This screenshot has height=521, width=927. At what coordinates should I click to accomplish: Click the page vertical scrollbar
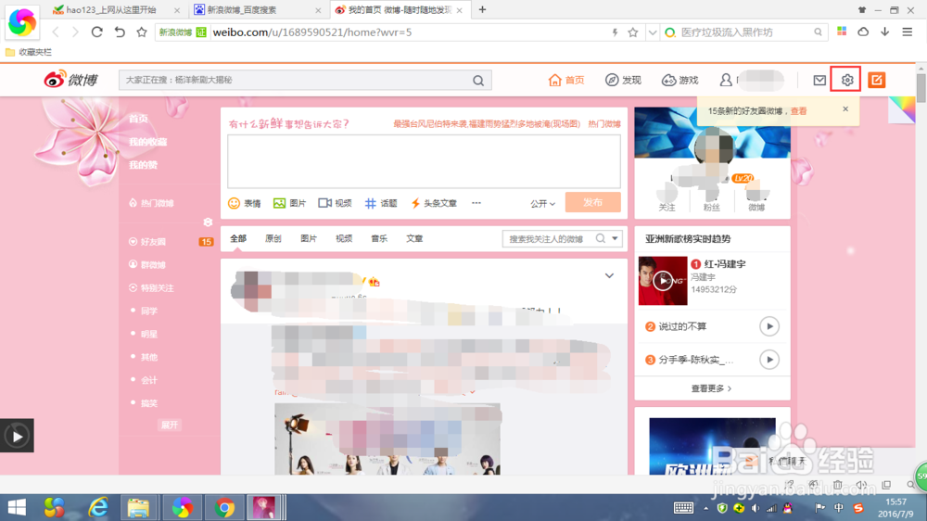(x=921, y=89)
